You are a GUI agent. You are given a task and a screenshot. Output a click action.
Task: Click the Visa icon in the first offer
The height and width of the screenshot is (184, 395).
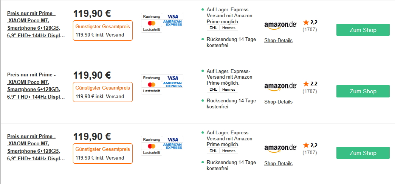173,16
